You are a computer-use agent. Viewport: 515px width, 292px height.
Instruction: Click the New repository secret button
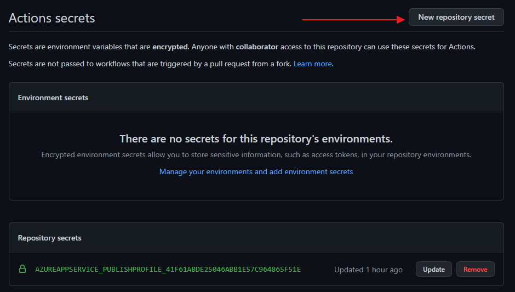click(456, 17)
